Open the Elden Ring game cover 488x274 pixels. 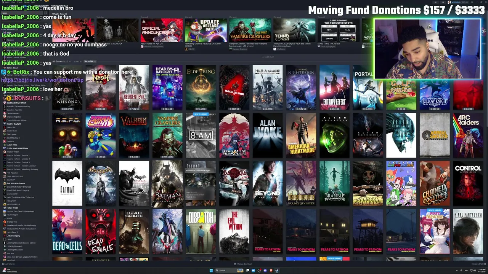click(x=201, y=88)
